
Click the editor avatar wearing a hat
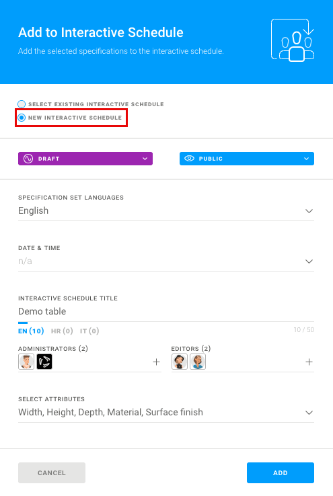pos(180,362)
